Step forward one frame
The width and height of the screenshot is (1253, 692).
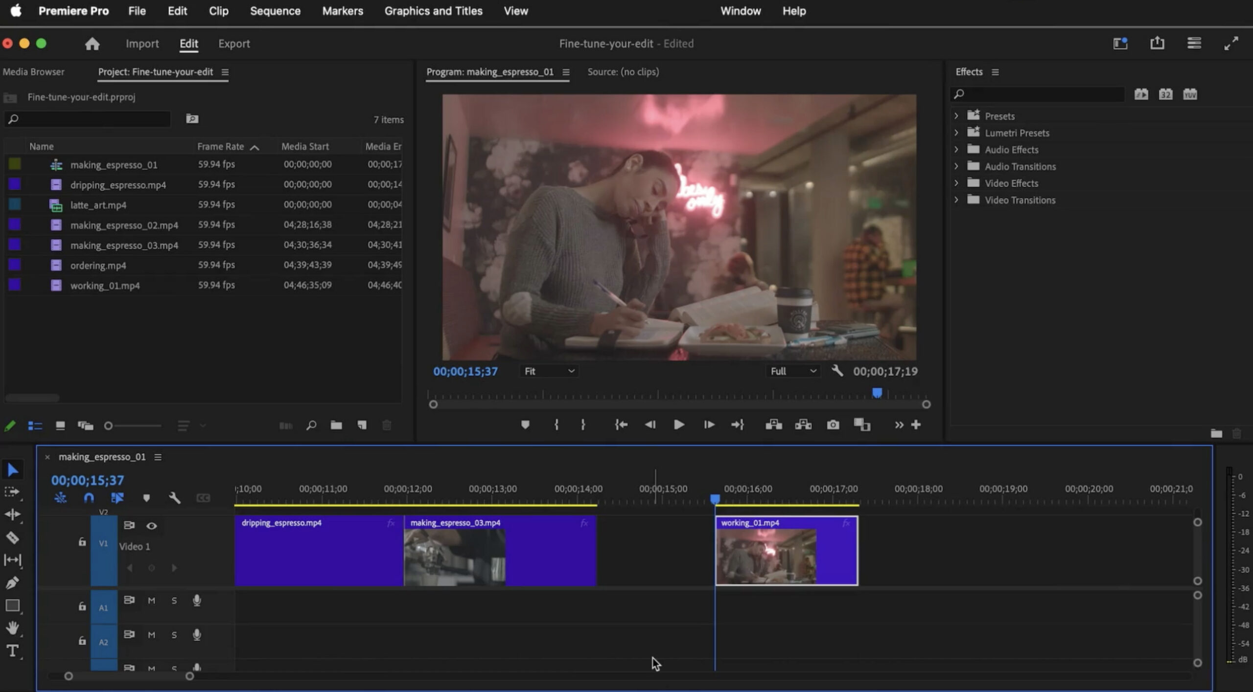[709, 424]
